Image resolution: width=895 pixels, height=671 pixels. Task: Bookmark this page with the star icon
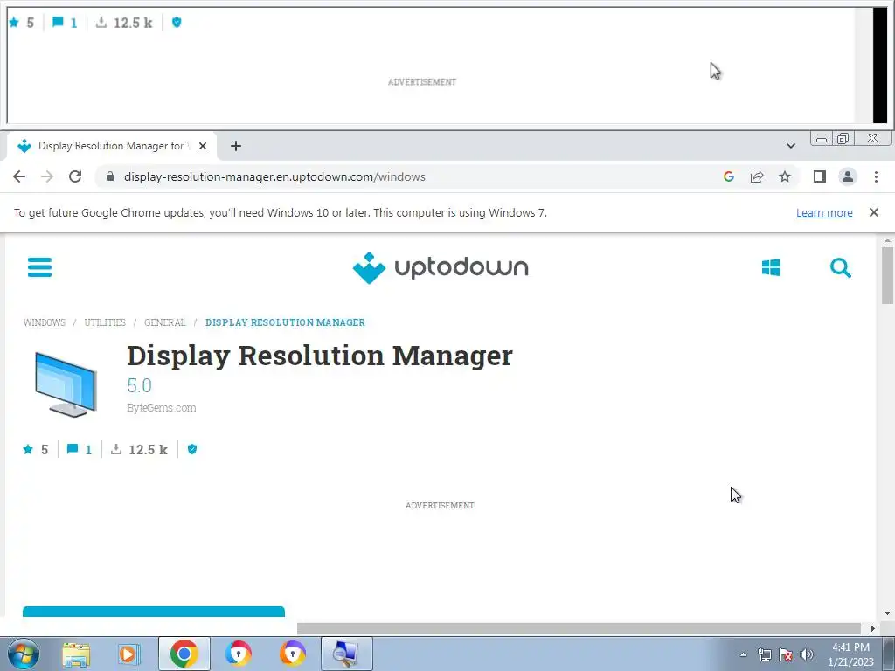(785, 176)
